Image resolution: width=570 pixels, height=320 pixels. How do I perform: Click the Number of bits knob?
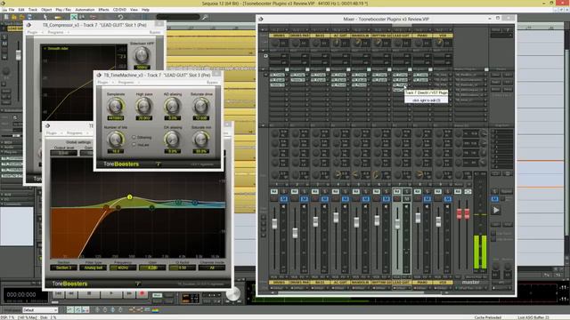[x=116, y=140]
